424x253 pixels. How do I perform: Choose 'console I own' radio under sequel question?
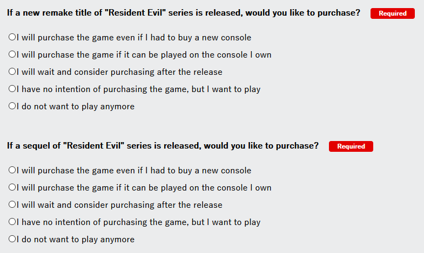[12, 188]
